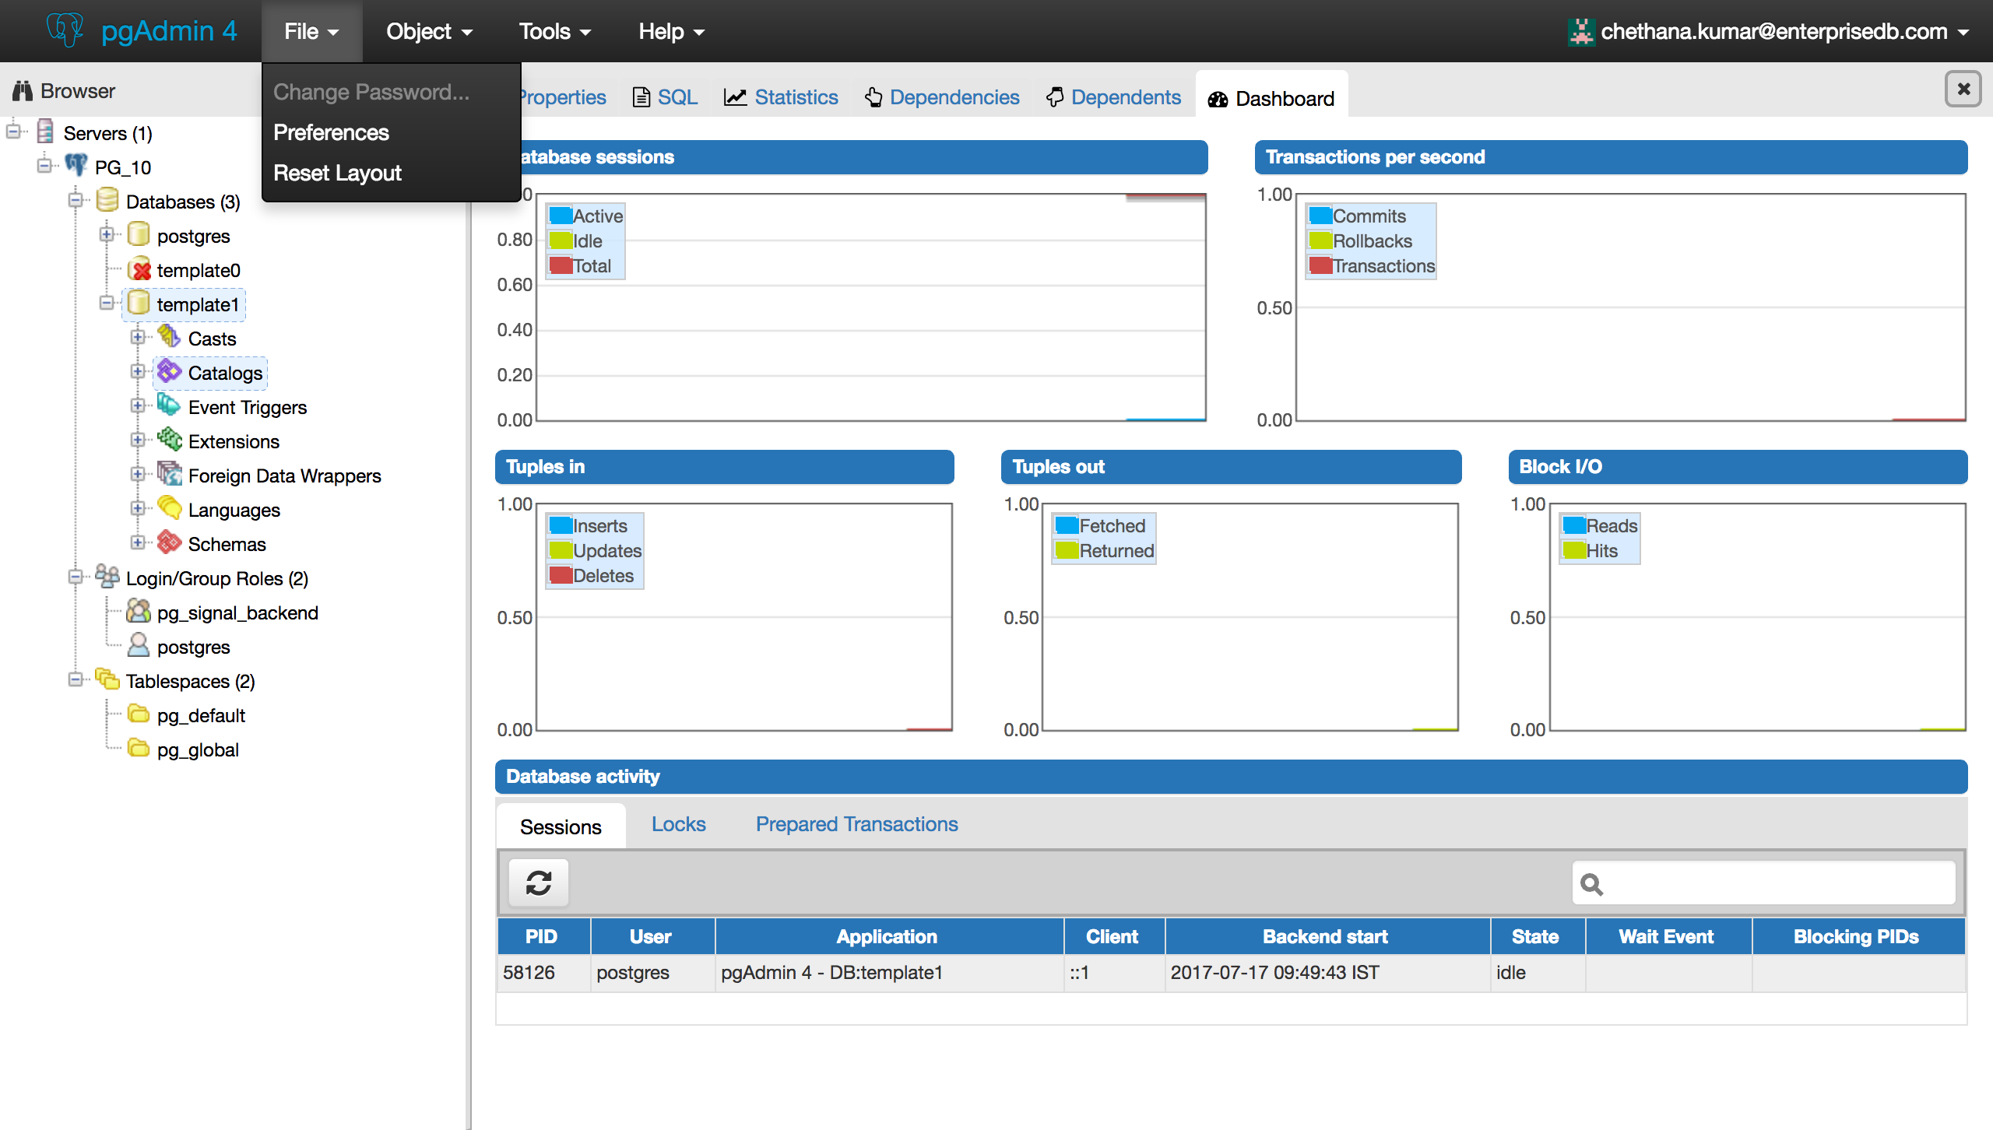This screenshot has width=1993, height=1130.
Task: Click Reset Layout menu entry
Action: [x=337, y=173]
